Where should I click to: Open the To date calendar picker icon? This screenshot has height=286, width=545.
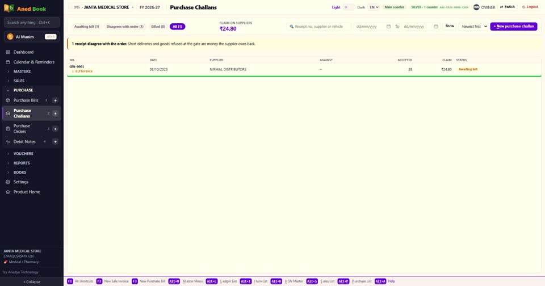point(436,27)
